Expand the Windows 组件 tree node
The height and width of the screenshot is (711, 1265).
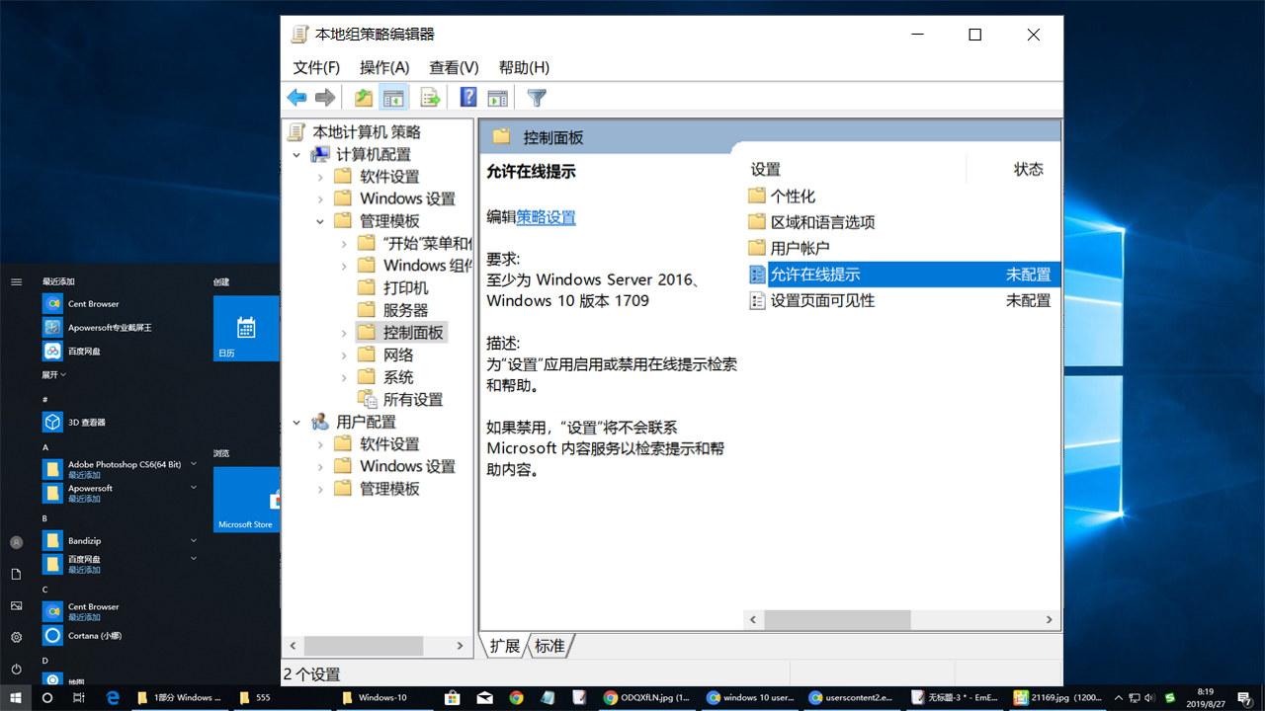tap(344, 266)
